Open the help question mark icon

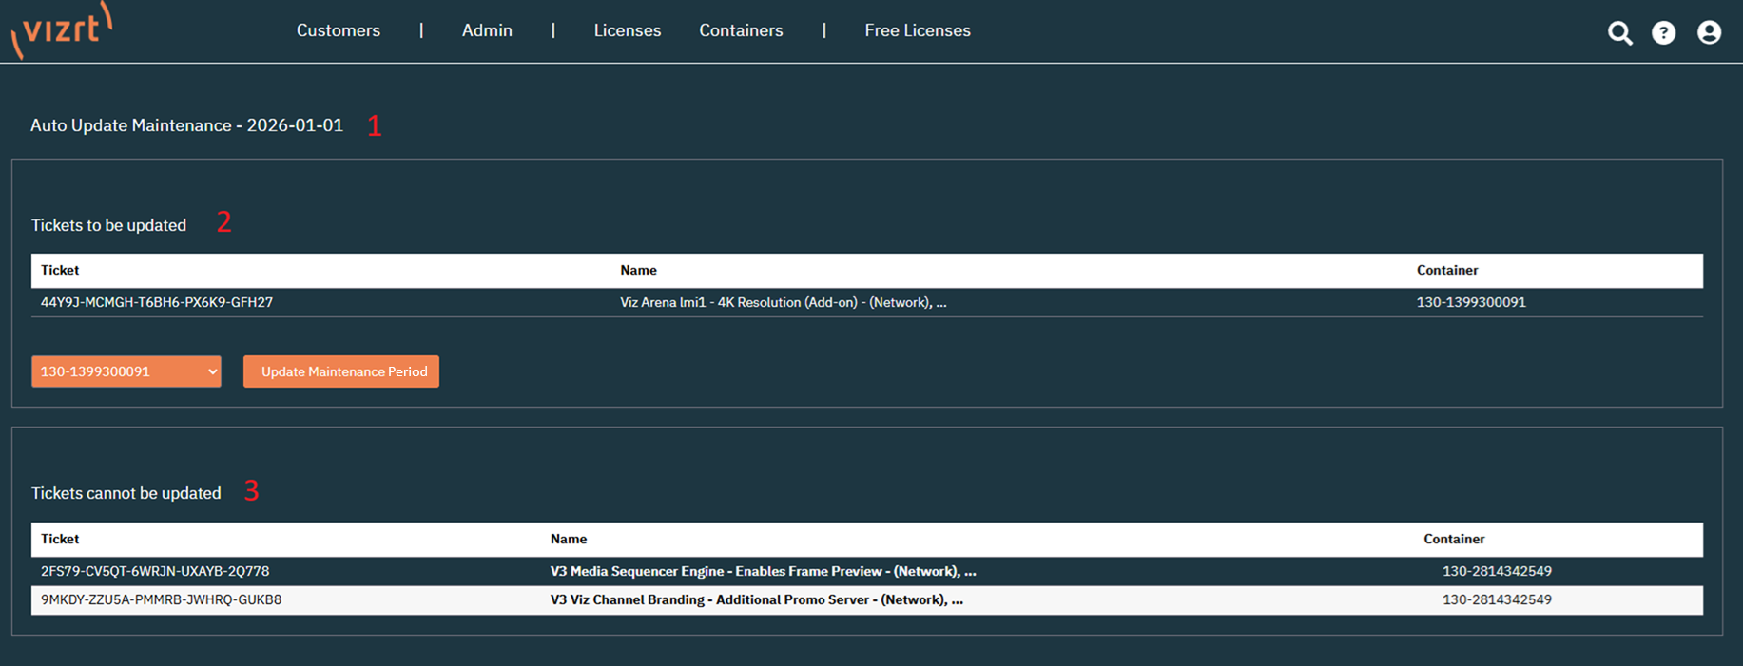point(1663,33)
